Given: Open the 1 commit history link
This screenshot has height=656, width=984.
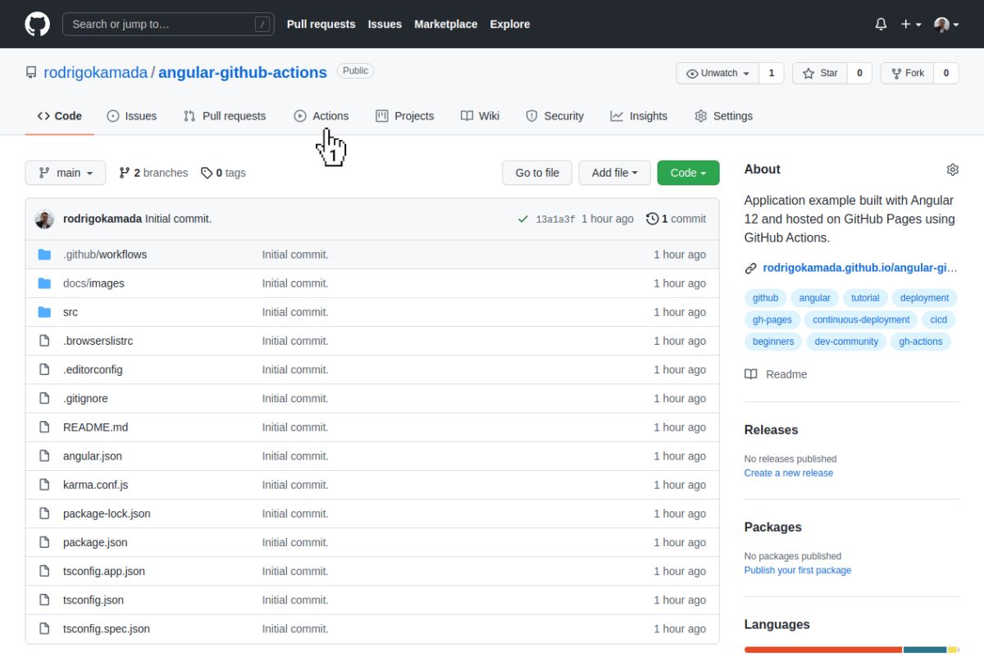Looking at the screenshot, I should [x=676, y=219].
